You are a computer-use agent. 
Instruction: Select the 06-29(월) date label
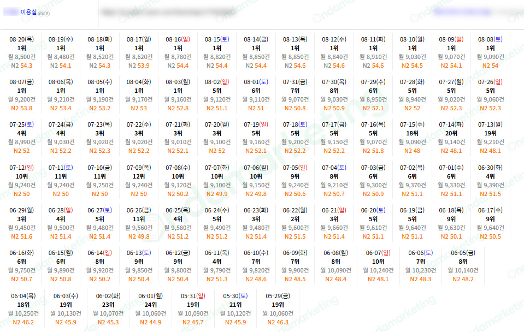pos(22,210)
